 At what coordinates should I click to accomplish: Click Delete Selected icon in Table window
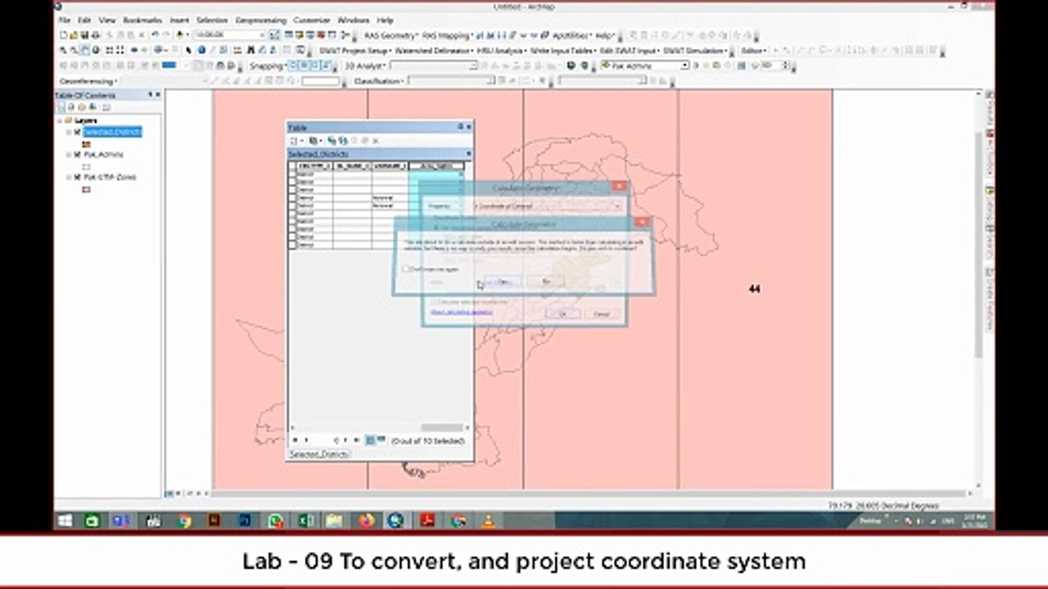(x=376, y=141)
